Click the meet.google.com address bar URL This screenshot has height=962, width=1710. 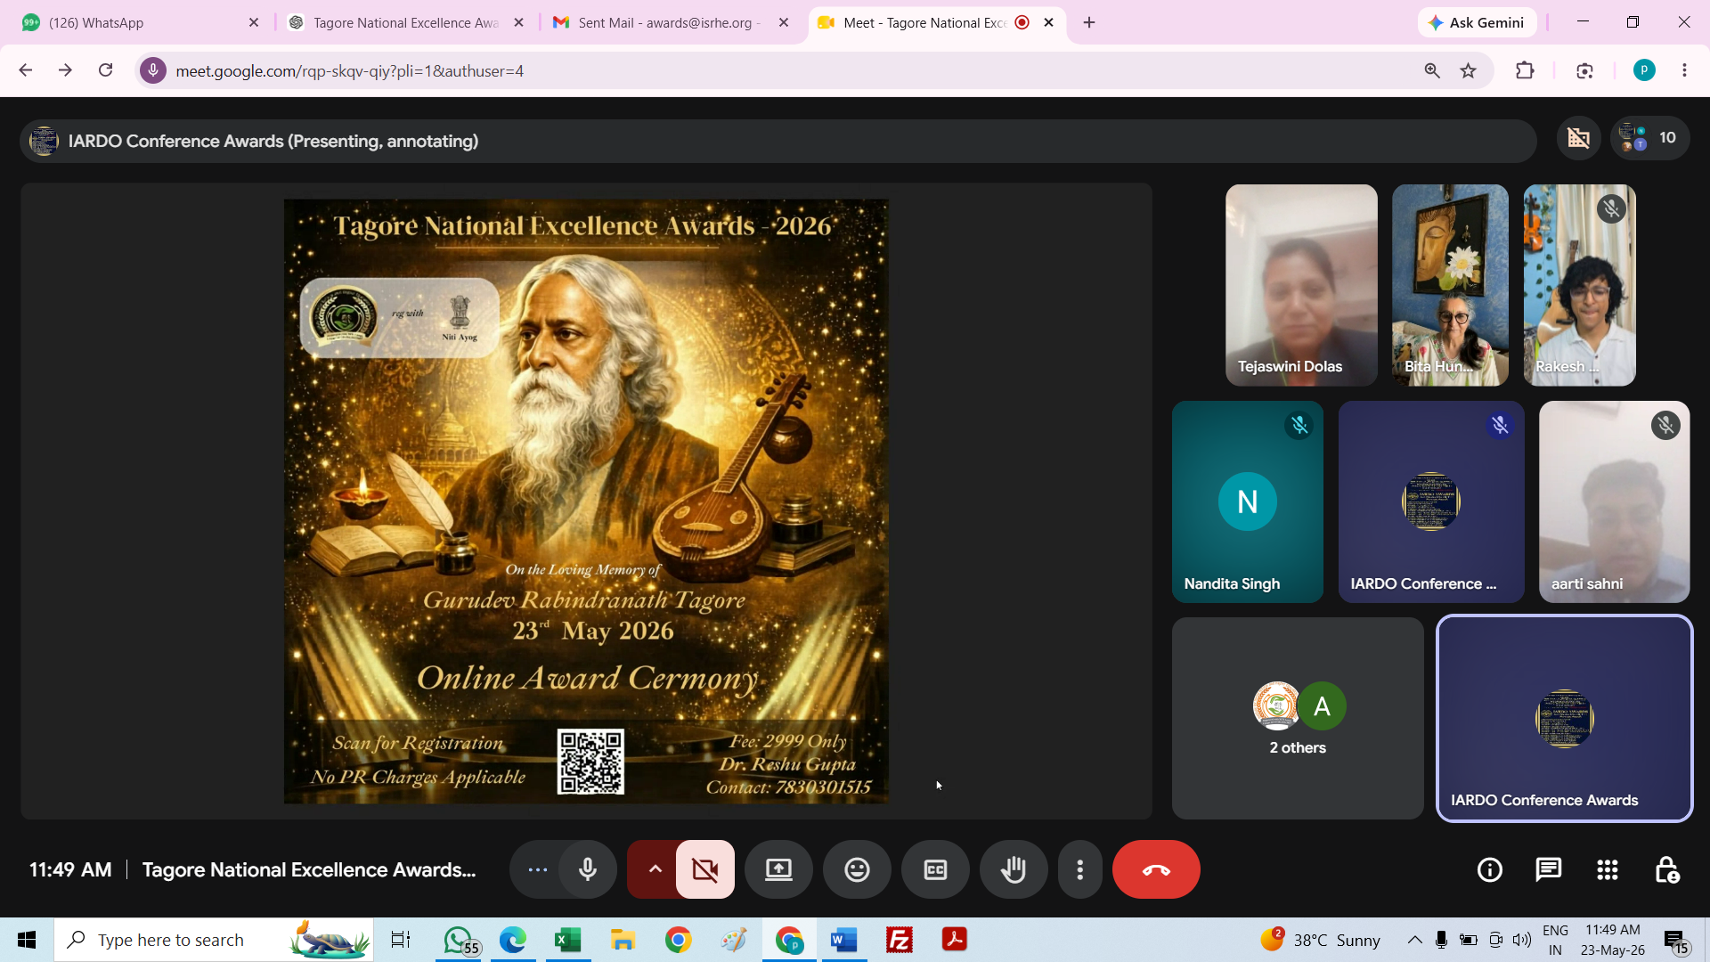[349, 70]
